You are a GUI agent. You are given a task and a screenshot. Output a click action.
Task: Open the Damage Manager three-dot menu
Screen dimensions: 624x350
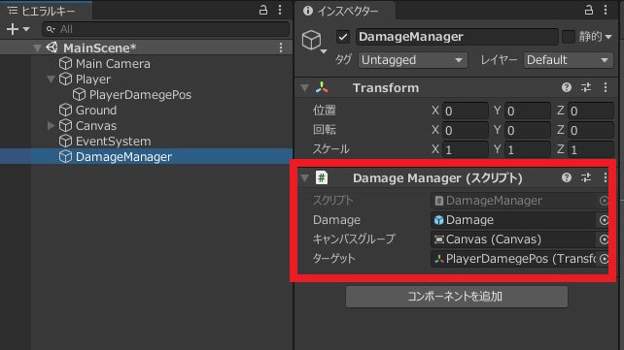[606, 177]
